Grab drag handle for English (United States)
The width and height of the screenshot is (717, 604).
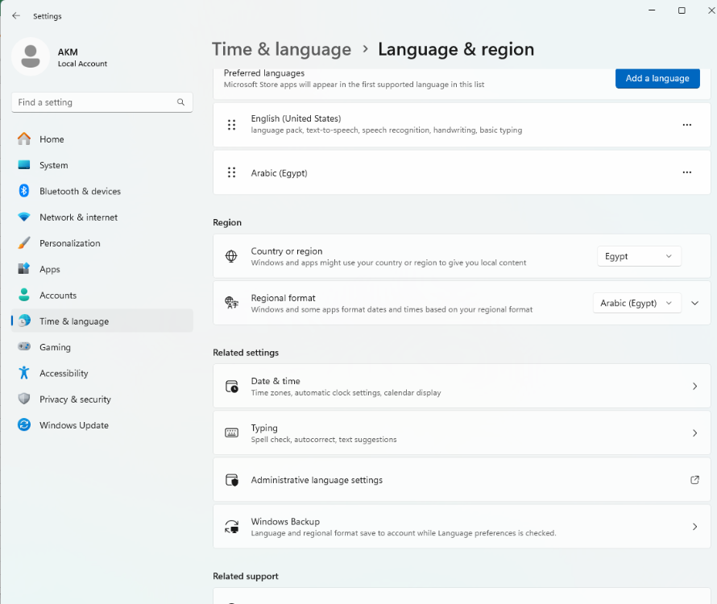pos(231,124)
